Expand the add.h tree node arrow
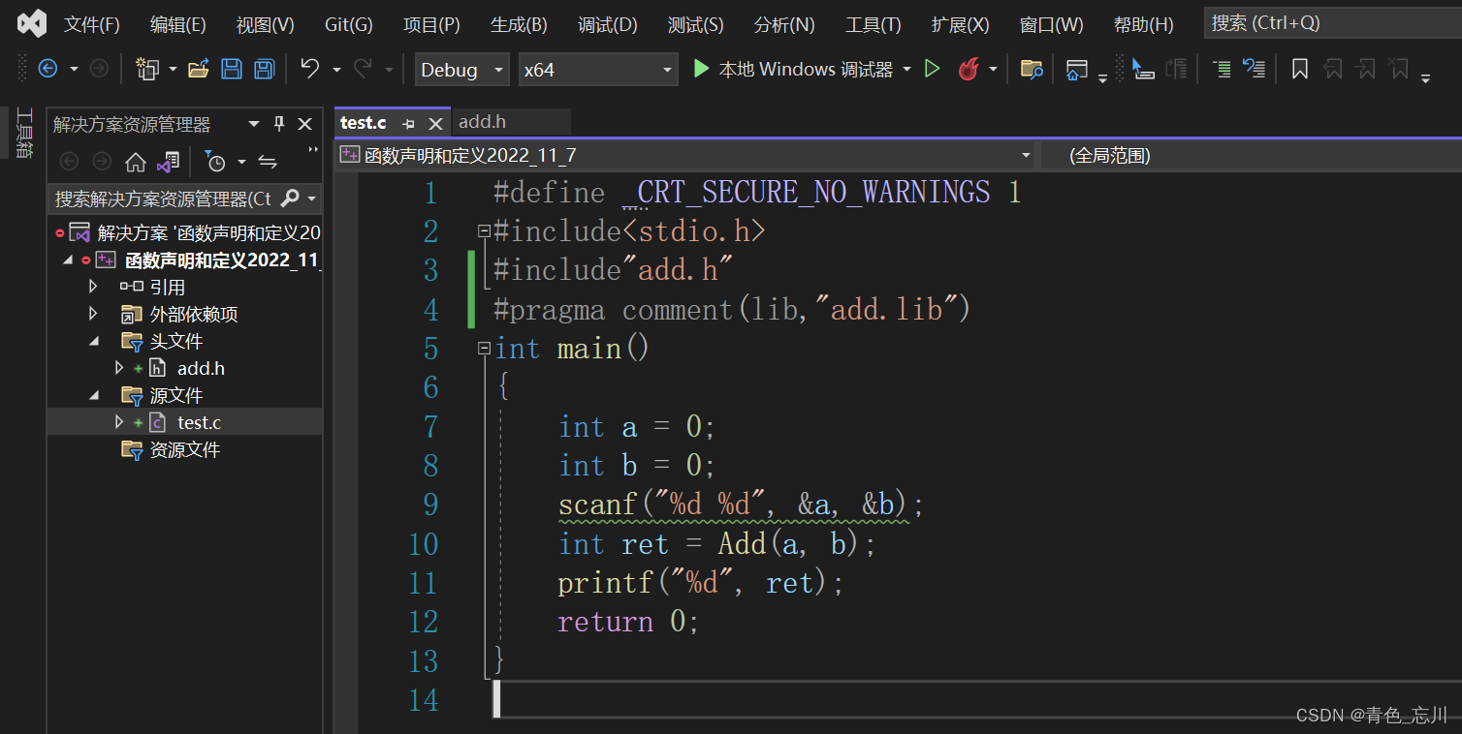 coord(119,368)
